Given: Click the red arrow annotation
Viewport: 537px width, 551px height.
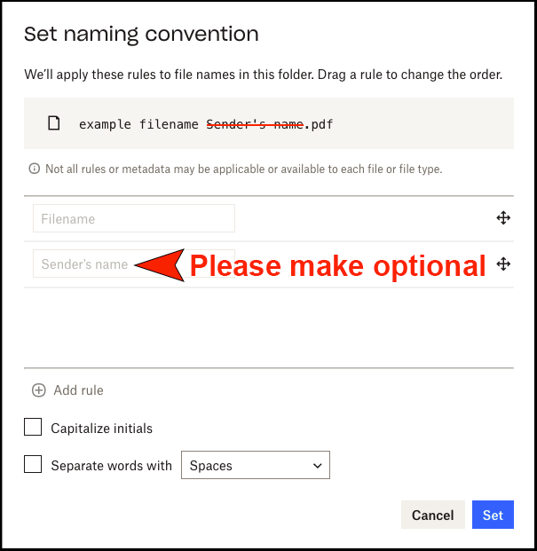Looking at the screenshot, I should pos(161,264).
